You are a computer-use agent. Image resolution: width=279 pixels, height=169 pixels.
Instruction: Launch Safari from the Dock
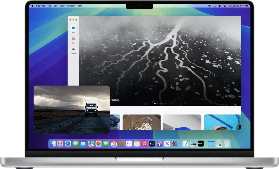(x=68, y=144)
